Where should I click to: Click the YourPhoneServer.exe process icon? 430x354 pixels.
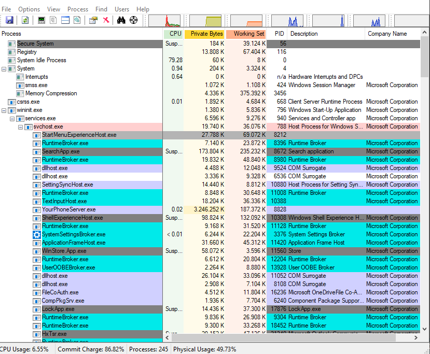(x=36, y=210)
